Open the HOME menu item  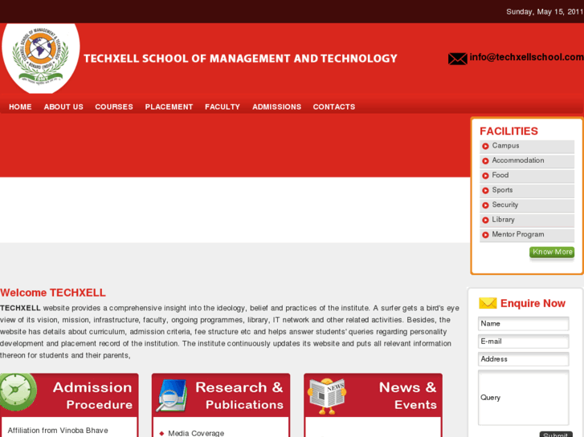click(x=20, y=107)
